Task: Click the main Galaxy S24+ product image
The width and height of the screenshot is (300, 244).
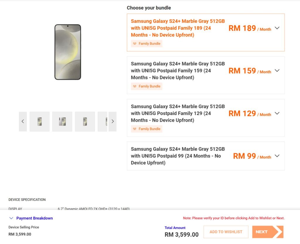Action: [68, 52]
